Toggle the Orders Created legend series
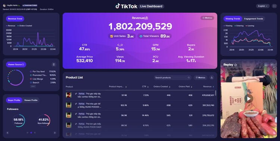Image resolution: width=280 pixels, height=141 pixels. (25, 26)
